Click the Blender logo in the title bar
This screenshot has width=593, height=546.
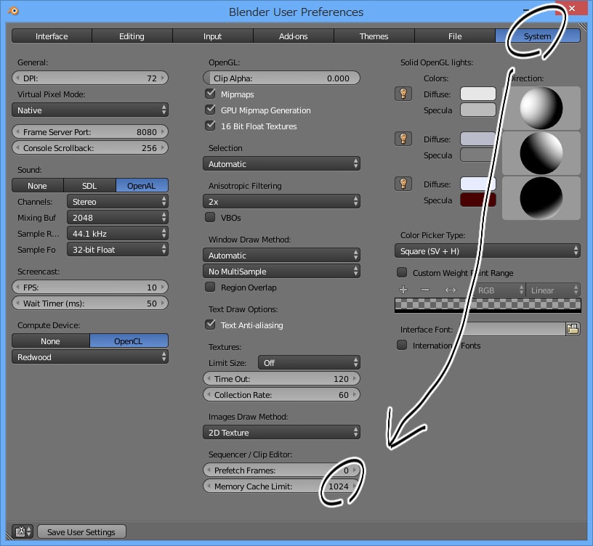(13, 11)
